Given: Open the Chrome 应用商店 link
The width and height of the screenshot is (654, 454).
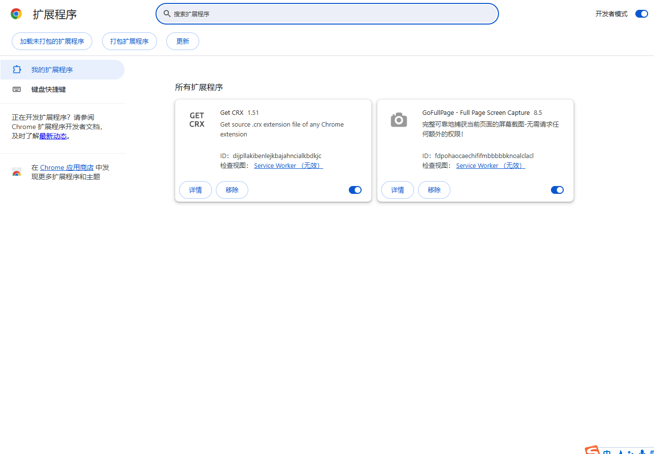Looking at the screenshot, I should click(x=67, y=167).
